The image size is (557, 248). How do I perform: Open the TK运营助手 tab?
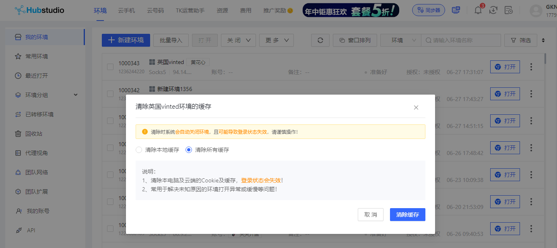[190, 10]
